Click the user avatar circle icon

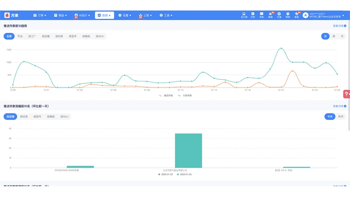click(305, 15)
